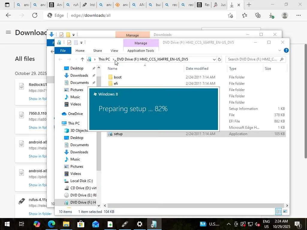Click Manage tab in DVD Drive window
The image size is (307, 230).
141,43
